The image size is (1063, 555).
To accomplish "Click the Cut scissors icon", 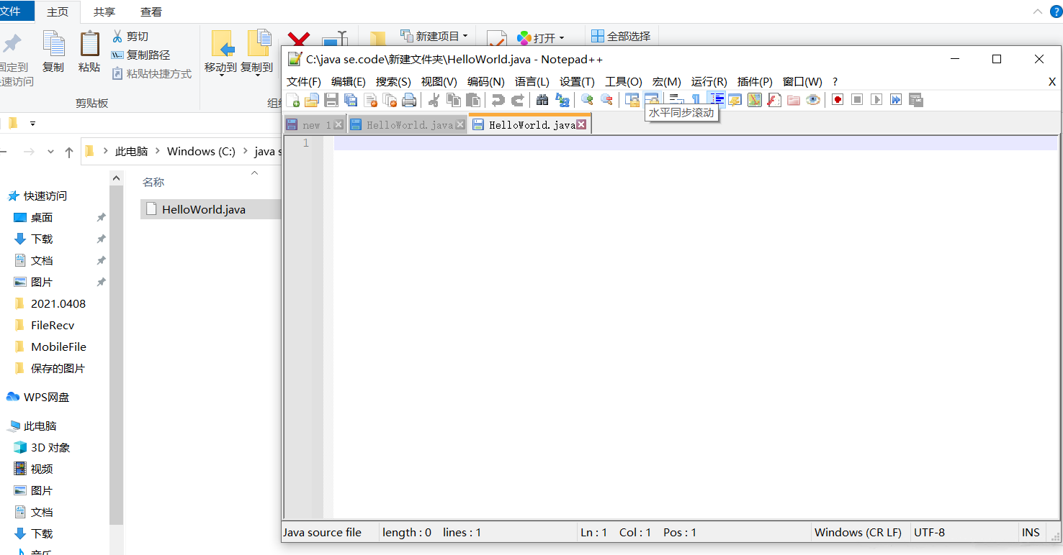I will coord(434,100).
